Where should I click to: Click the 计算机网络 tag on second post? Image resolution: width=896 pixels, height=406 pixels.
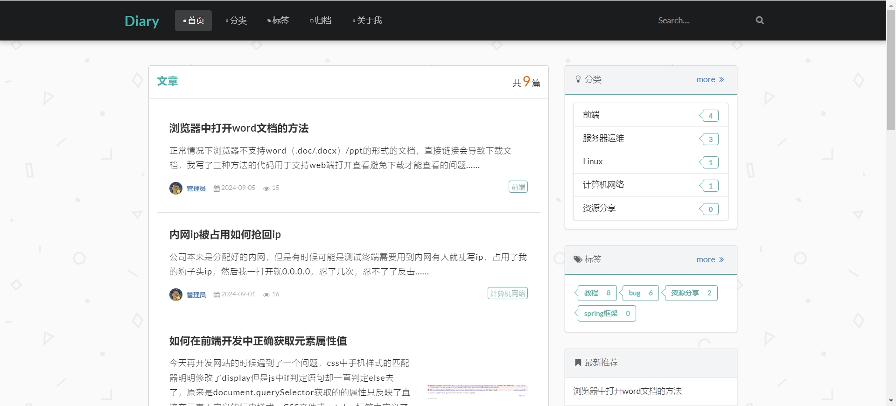coord(508,294)
